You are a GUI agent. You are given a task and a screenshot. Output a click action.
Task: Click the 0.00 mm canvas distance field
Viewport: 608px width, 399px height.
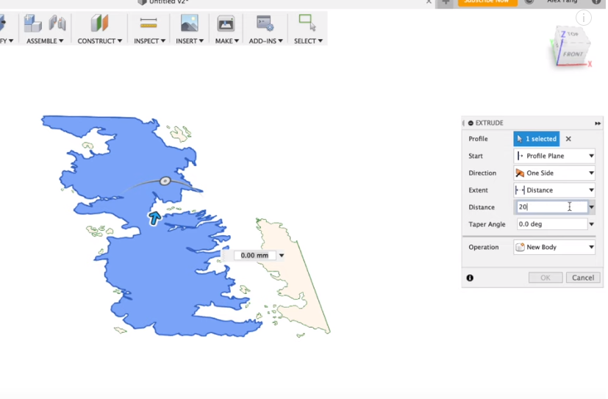tap(254, 255)
